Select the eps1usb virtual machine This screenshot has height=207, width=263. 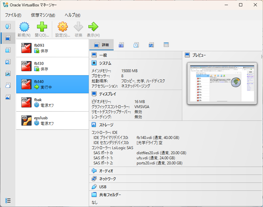[x=52, y=121]
